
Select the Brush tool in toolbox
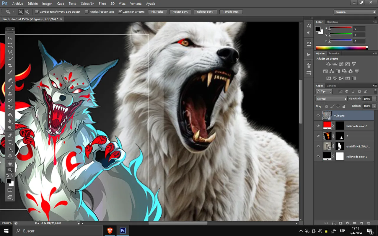tap(10, 87)
